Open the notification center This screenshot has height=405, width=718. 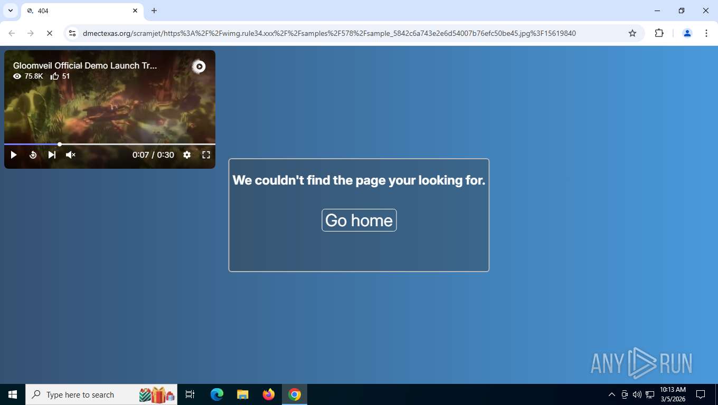tap(701, 394)
